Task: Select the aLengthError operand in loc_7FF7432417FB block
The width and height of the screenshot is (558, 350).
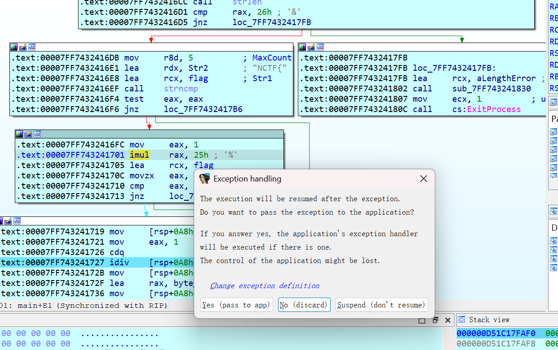Action: (506, 78)
